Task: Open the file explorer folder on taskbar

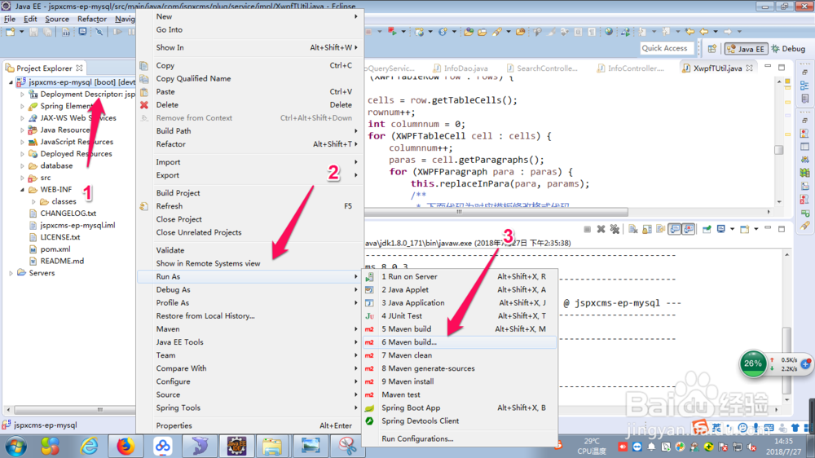Action: tap(272, 446)
